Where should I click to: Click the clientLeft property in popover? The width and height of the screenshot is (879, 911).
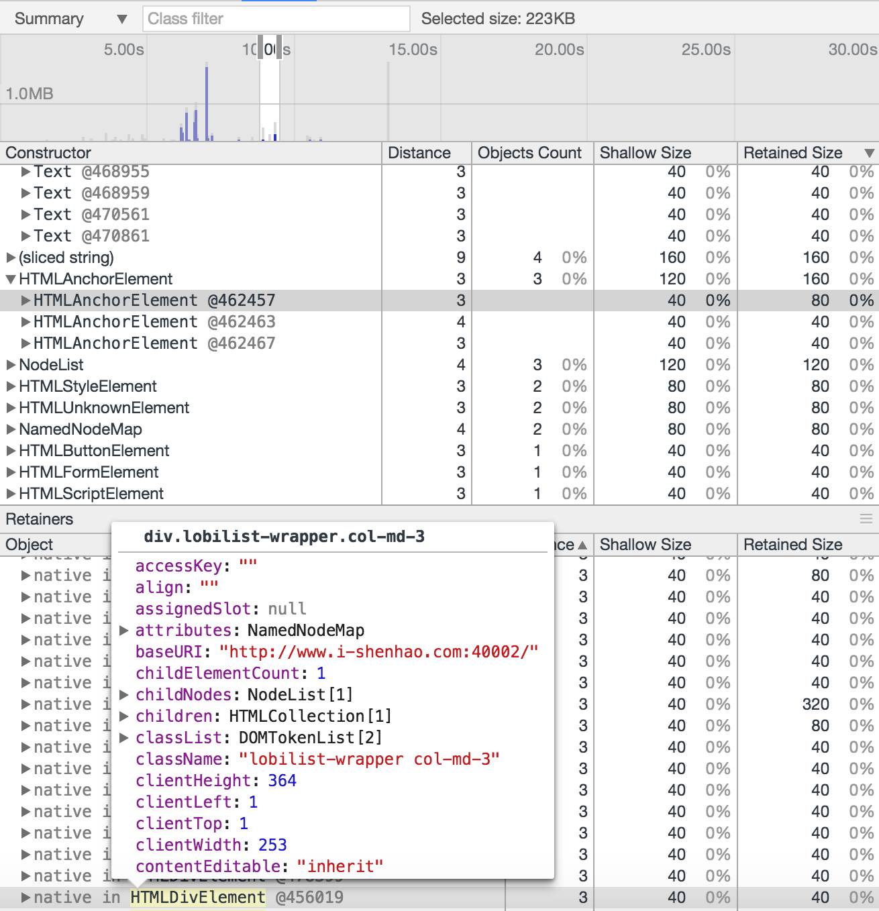coord(197,802)
